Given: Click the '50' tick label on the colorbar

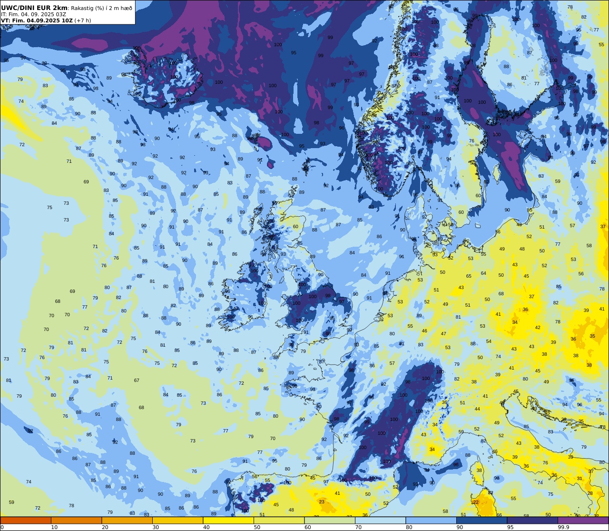Looking at the screenshot, I should point(257,527).
